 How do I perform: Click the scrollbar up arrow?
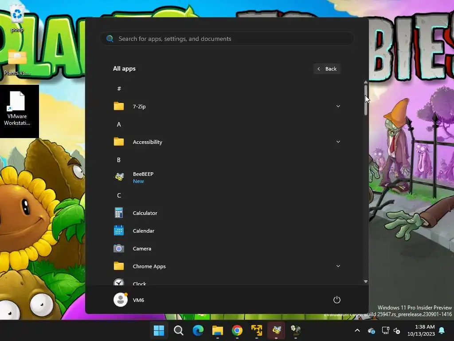click(366, 83)
